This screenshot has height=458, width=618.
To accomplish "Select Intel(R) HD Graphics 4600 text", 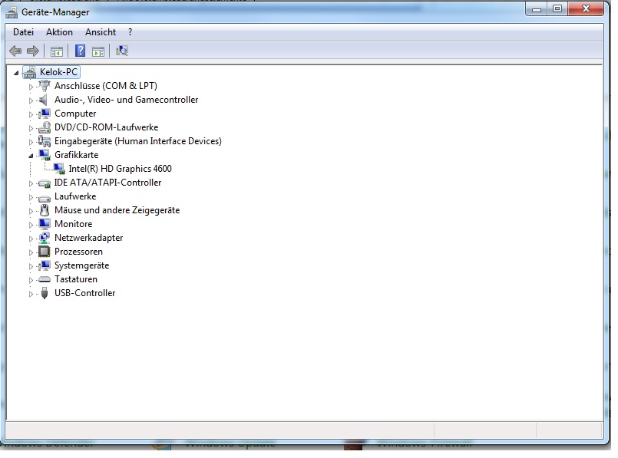I will coord(121,169).
